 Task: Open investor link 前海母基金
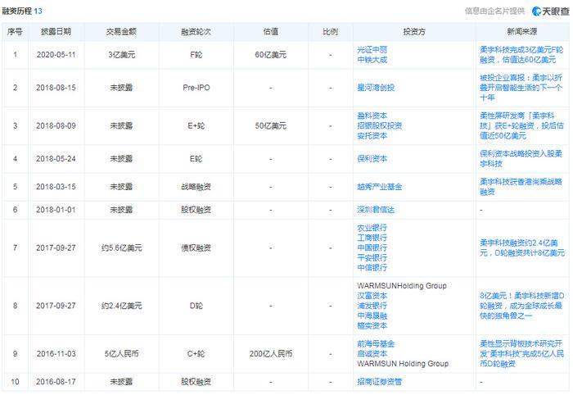coord(376,344)
